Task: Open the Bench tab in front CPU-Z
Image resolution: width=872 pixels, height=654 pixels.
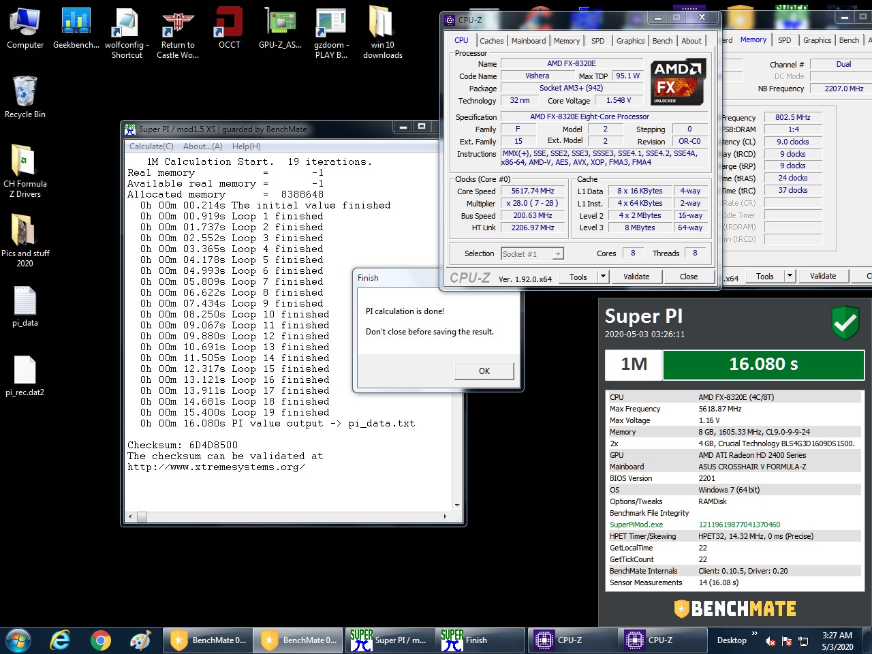Action: [x=662, y=41]
